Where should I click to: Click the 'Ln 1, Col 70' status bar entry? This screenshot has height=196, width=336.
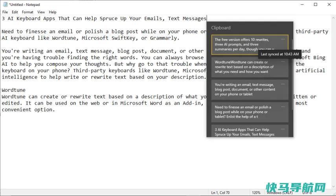pos(220,192)
